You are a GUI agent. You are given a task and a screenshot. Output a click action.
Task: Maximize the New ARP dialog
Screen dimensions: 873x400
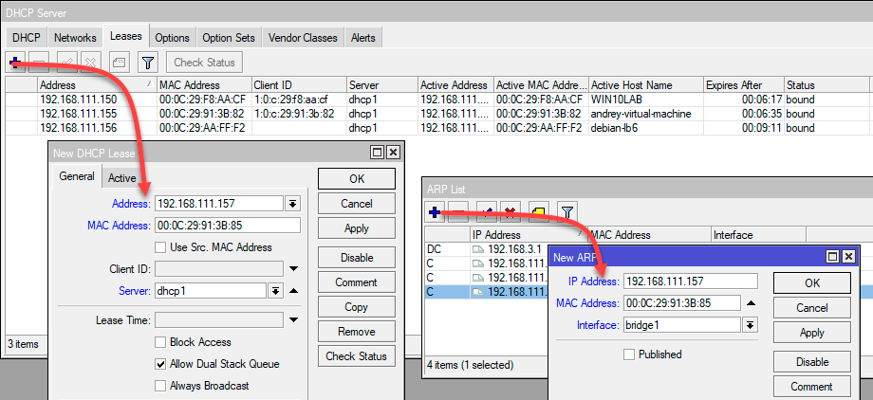833,257
